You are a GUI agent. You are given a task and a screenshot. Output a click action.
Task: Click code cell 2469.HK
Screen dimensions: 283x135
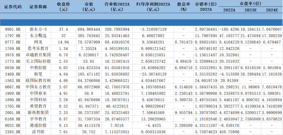click(x=13, y=74)
